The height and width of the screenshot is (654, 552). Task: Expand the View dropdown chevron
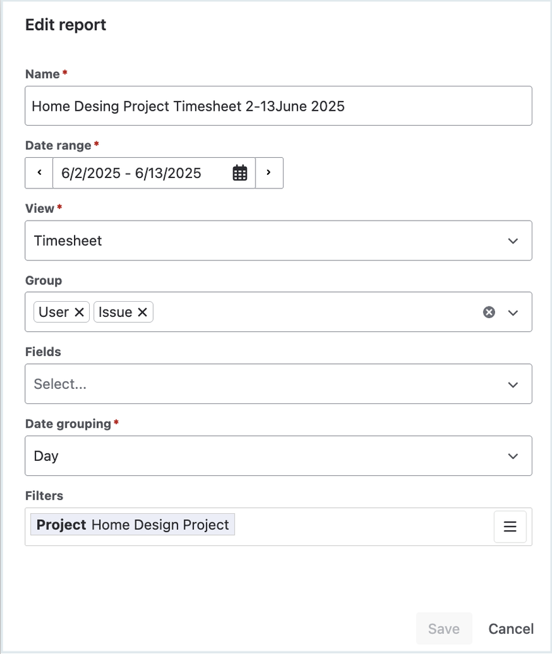click(x=513, y=241)
